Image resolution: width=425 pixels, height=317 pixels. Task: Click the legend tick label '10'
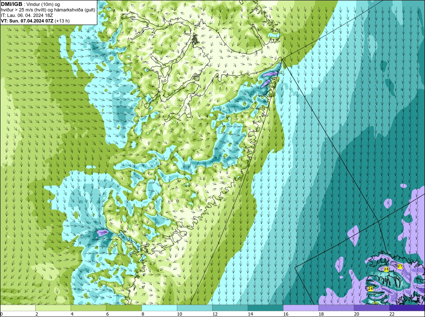[x=179, y=314]
